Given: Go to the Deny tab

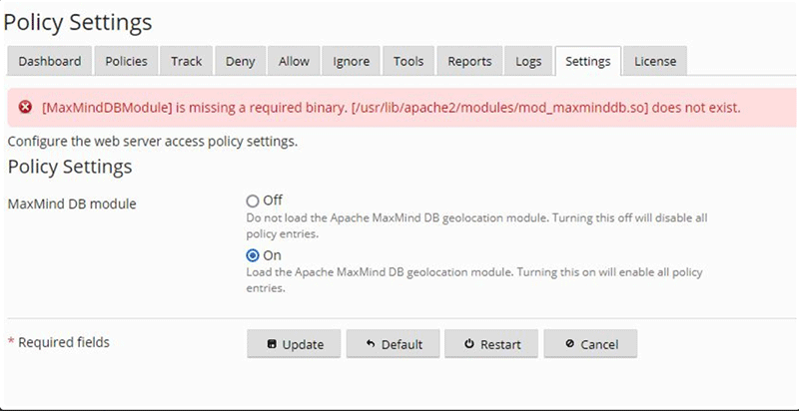Looking at the screenshot, I should 240,61.
